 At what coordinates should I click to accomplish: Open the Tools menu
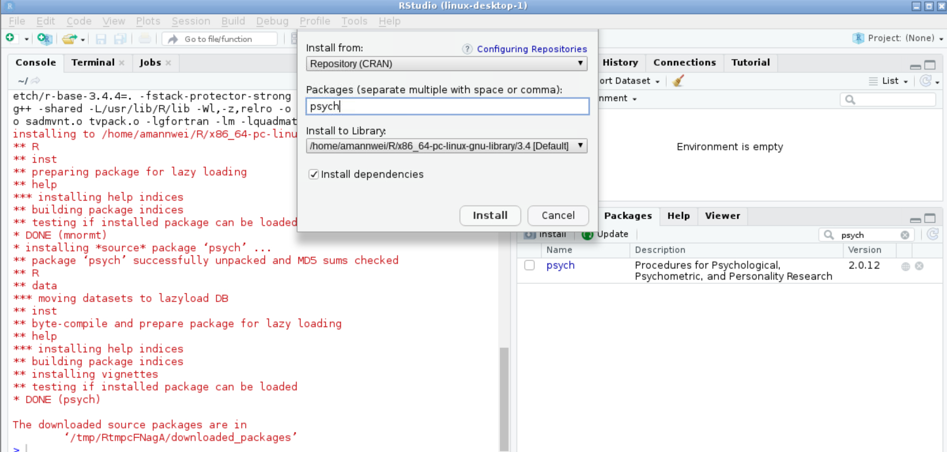(x=354, y=21)
